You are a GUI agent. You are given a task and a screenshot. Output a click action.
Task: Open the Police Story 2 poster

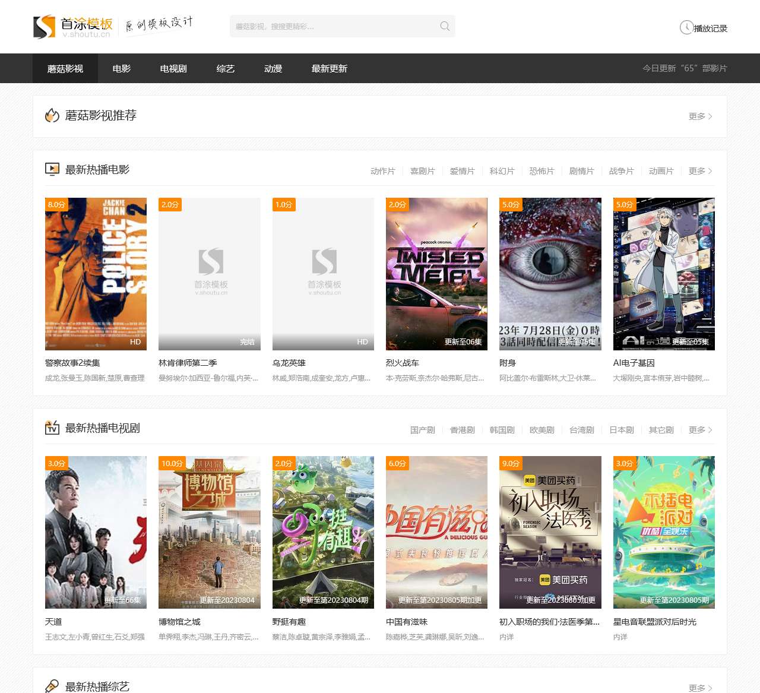[x=96, y=274]
